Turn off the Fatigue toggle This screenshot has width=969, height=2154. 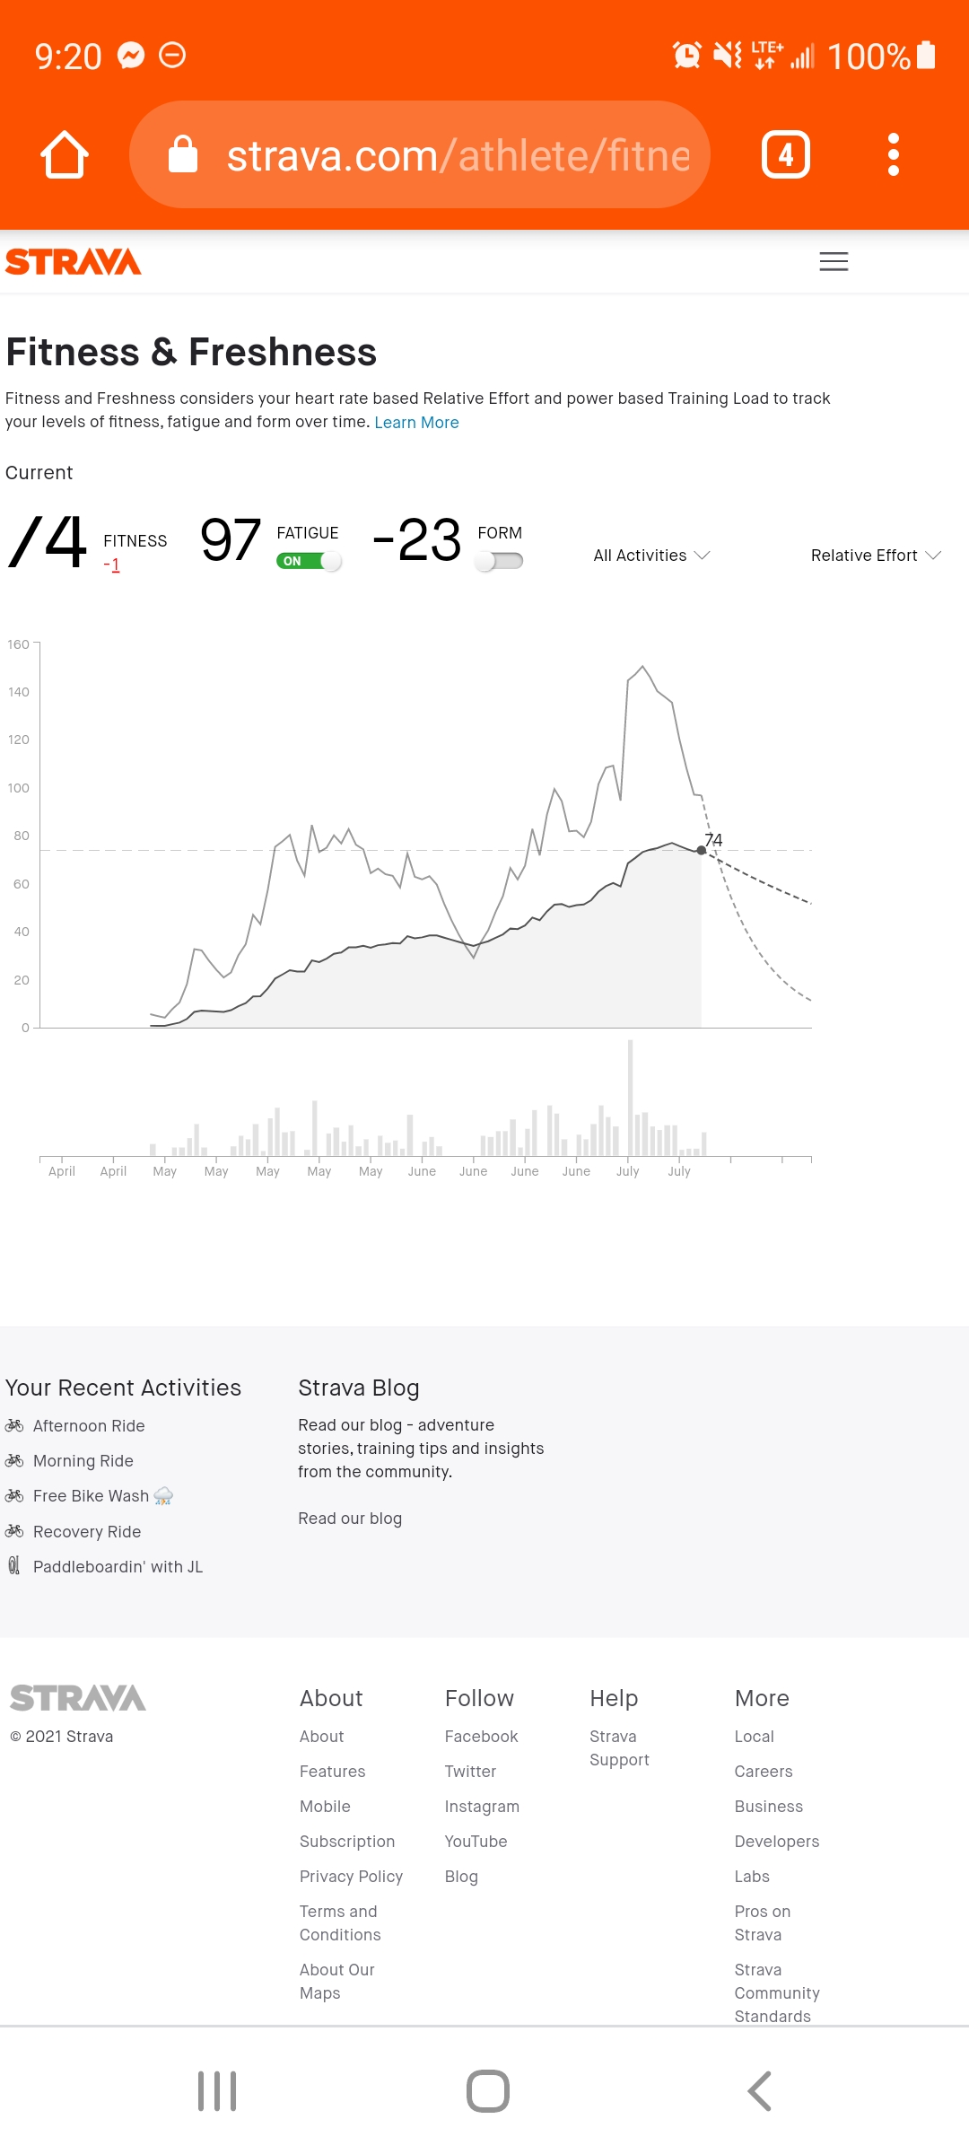coord(309,561)
